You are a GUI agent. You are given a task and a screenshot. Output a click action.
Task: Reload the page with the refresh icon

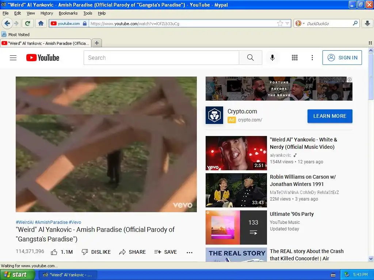(x=28, y=23)
